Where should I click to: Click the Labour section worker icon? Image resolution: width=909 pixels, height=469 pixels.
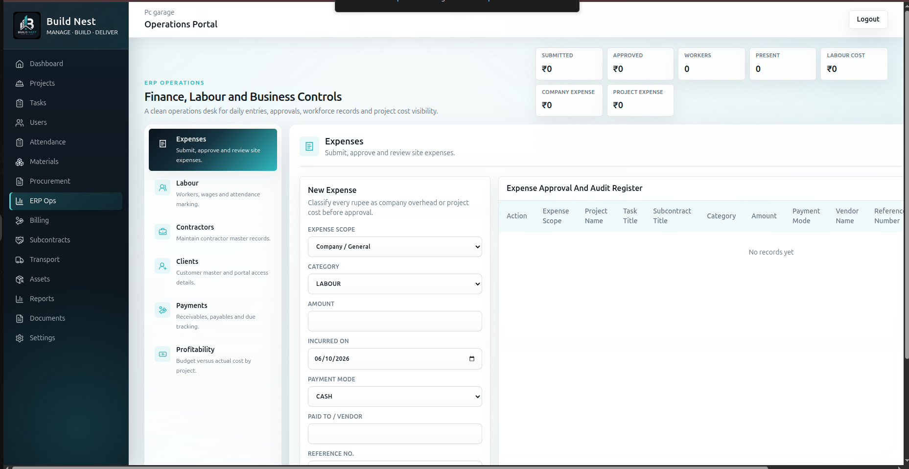point(163,188)
